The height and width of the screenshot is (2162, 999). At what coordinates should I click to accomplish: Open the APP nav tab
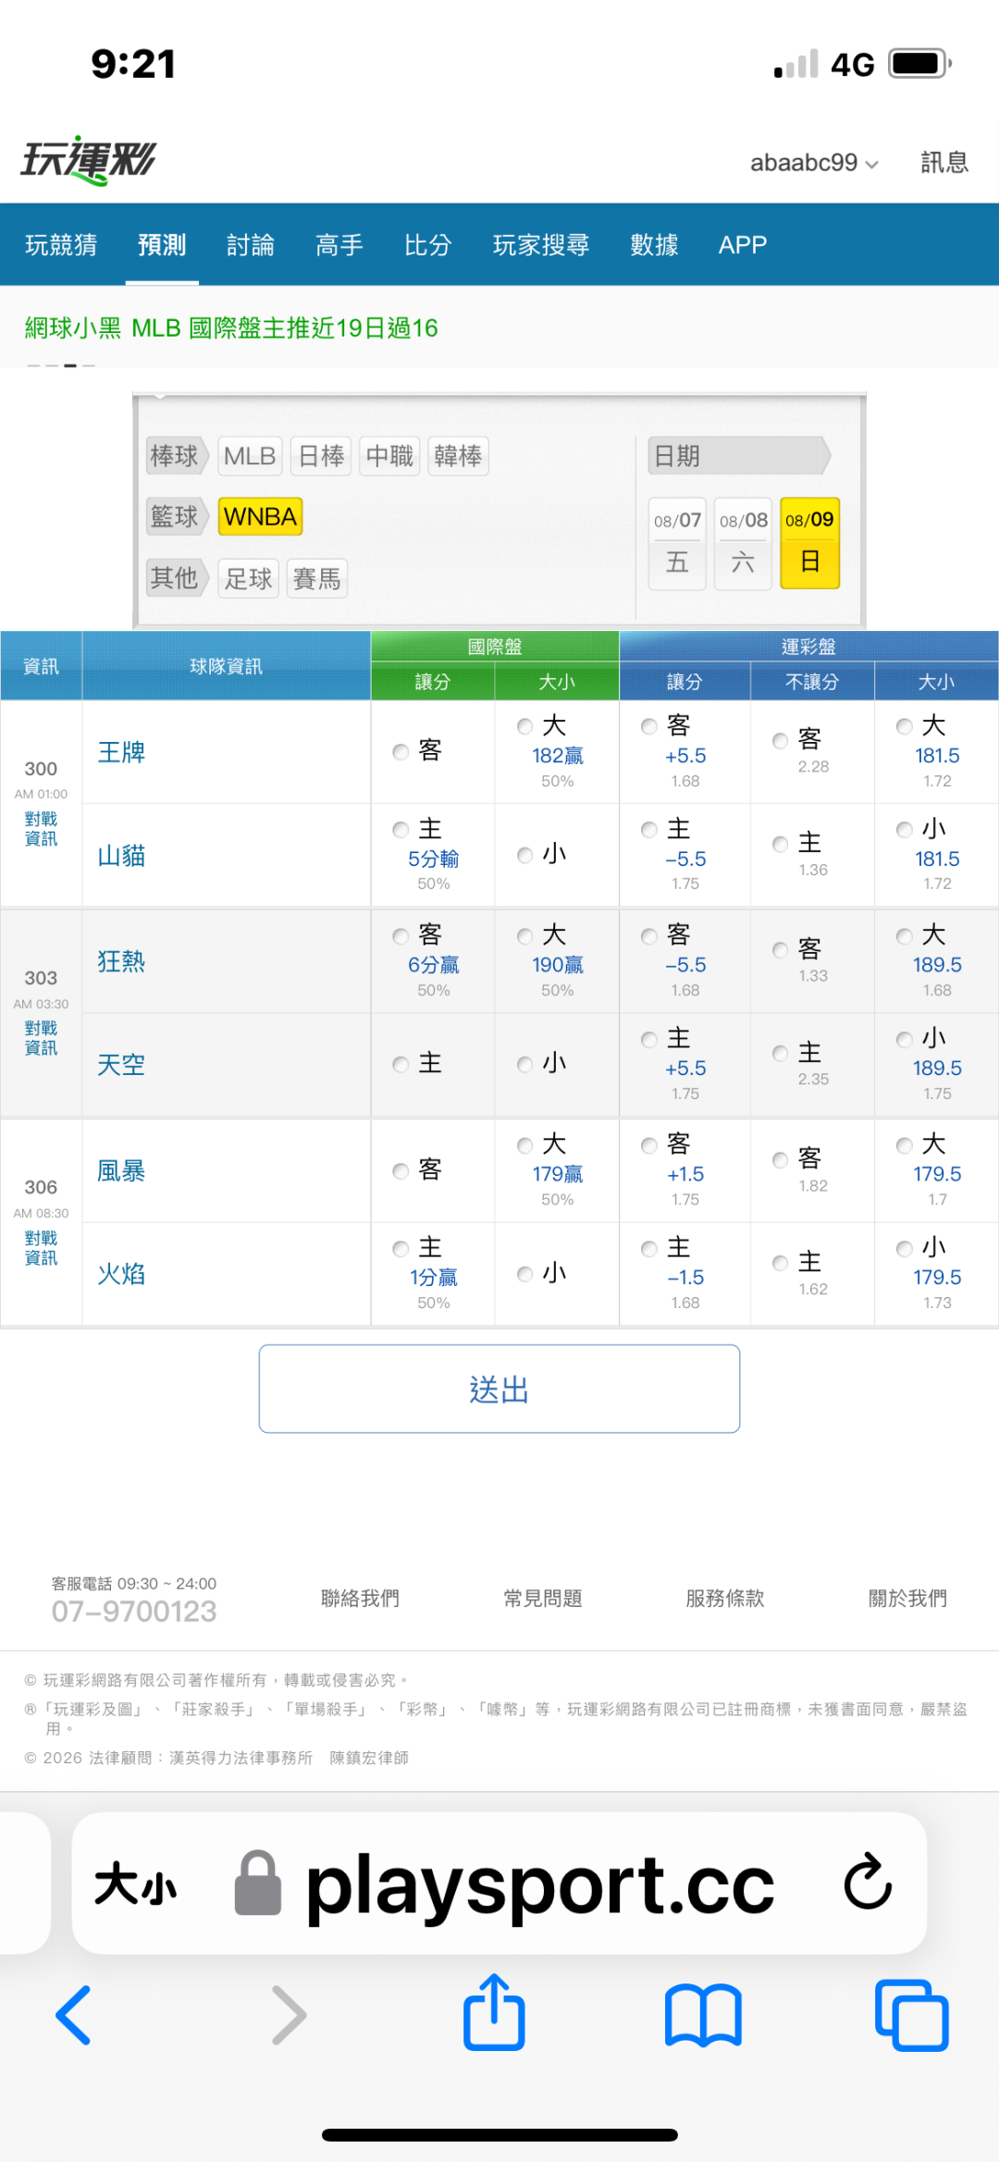point(743,245)
